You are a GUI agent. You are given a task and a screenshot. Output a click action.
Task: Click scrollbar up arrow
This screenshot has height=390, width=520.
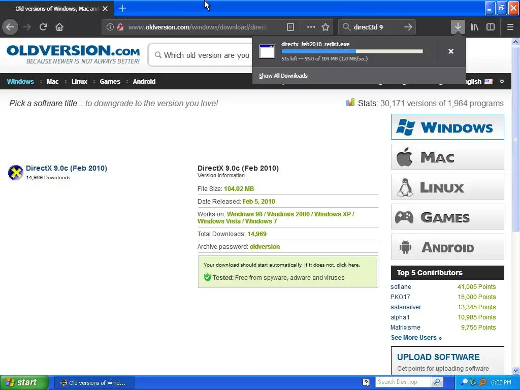click(515, 42)
